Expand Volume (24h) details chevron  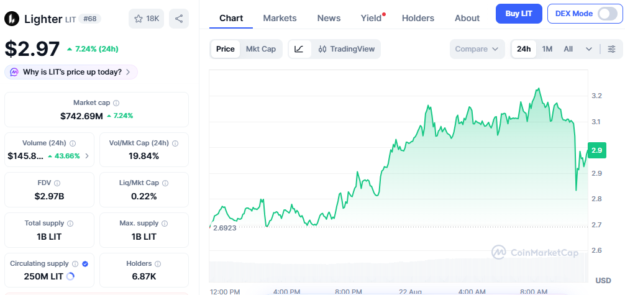(88, 156)
